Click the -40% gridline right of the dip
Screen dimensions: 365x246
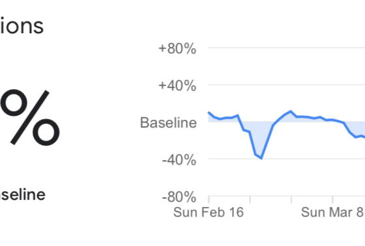(314, 159)
